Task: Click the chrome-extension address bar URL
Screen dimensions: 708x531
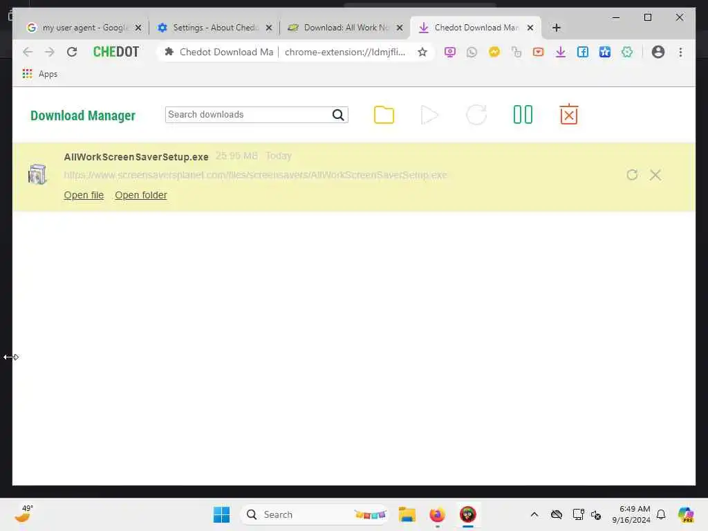Action: click(345, 52)
